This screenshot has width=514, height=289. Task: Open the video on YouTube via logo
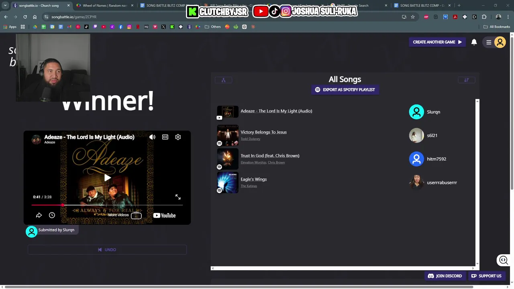pyautogui.click(x=164, y=215)
